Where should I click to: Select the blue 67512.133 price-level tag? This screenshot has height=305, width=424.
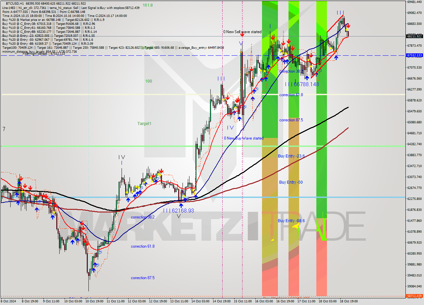(414, 55)
